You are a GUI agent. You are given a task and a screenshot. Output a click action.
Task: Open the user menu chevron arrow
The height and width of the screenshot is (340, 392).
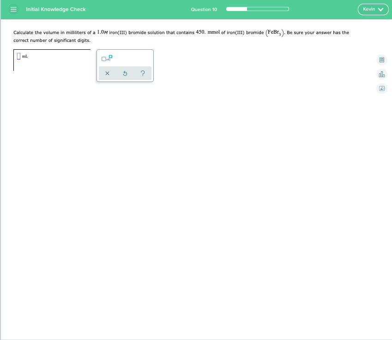tap(381, 9)
